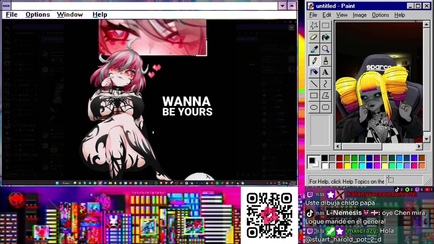Select the lime green palette swatch
This screenshot has height=244, width=434.
click(x=354, y=166)
